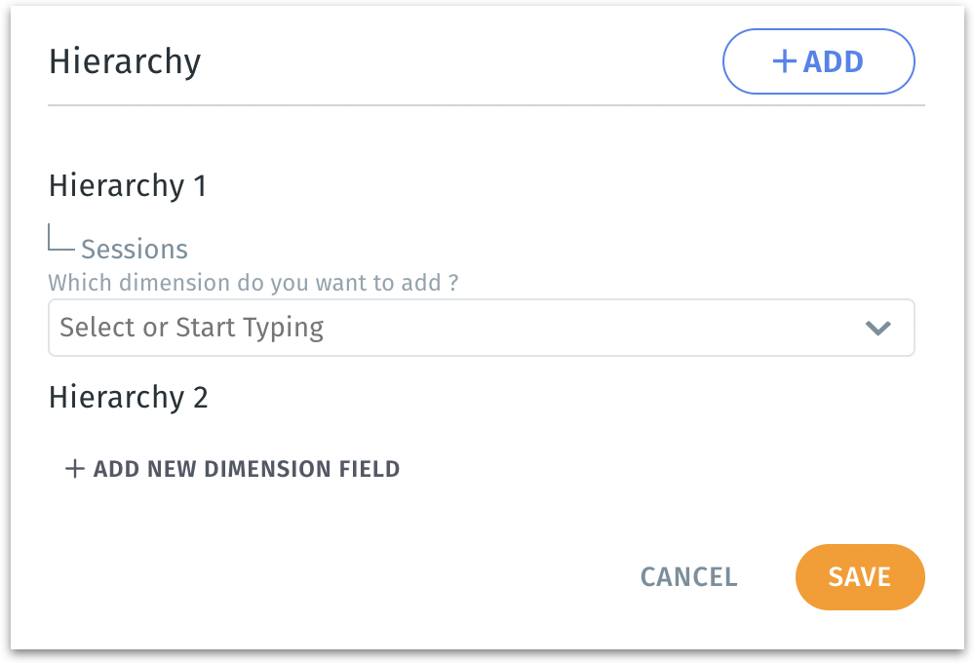974x663 pixels.
Task: Click ADD NEW DIMENSION FIELD link
Action: pyautogui.click(x=246, y=469)
